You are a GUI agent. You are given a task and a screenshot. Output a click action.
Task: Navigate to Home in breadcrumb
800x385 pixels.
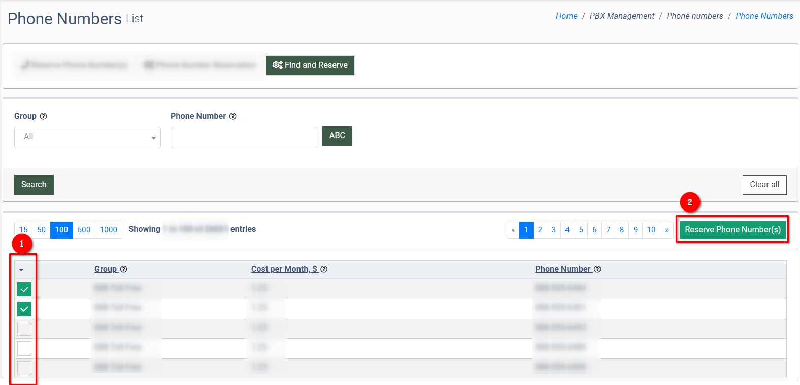click(566, 16)
